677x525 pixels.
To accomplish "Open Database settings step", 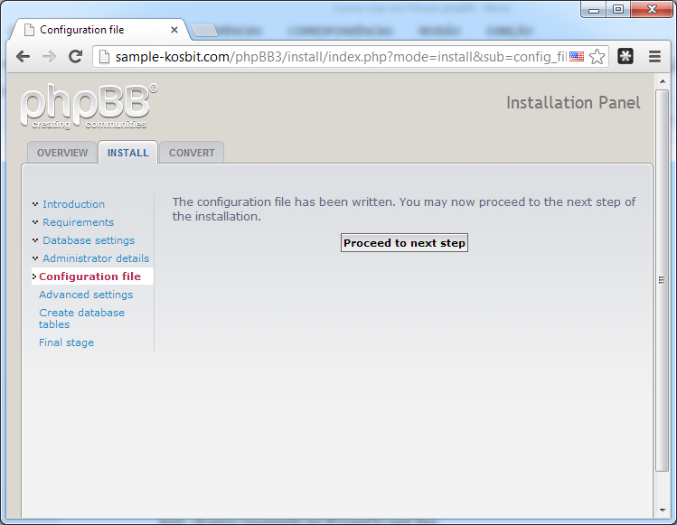I will click(89, 240).
